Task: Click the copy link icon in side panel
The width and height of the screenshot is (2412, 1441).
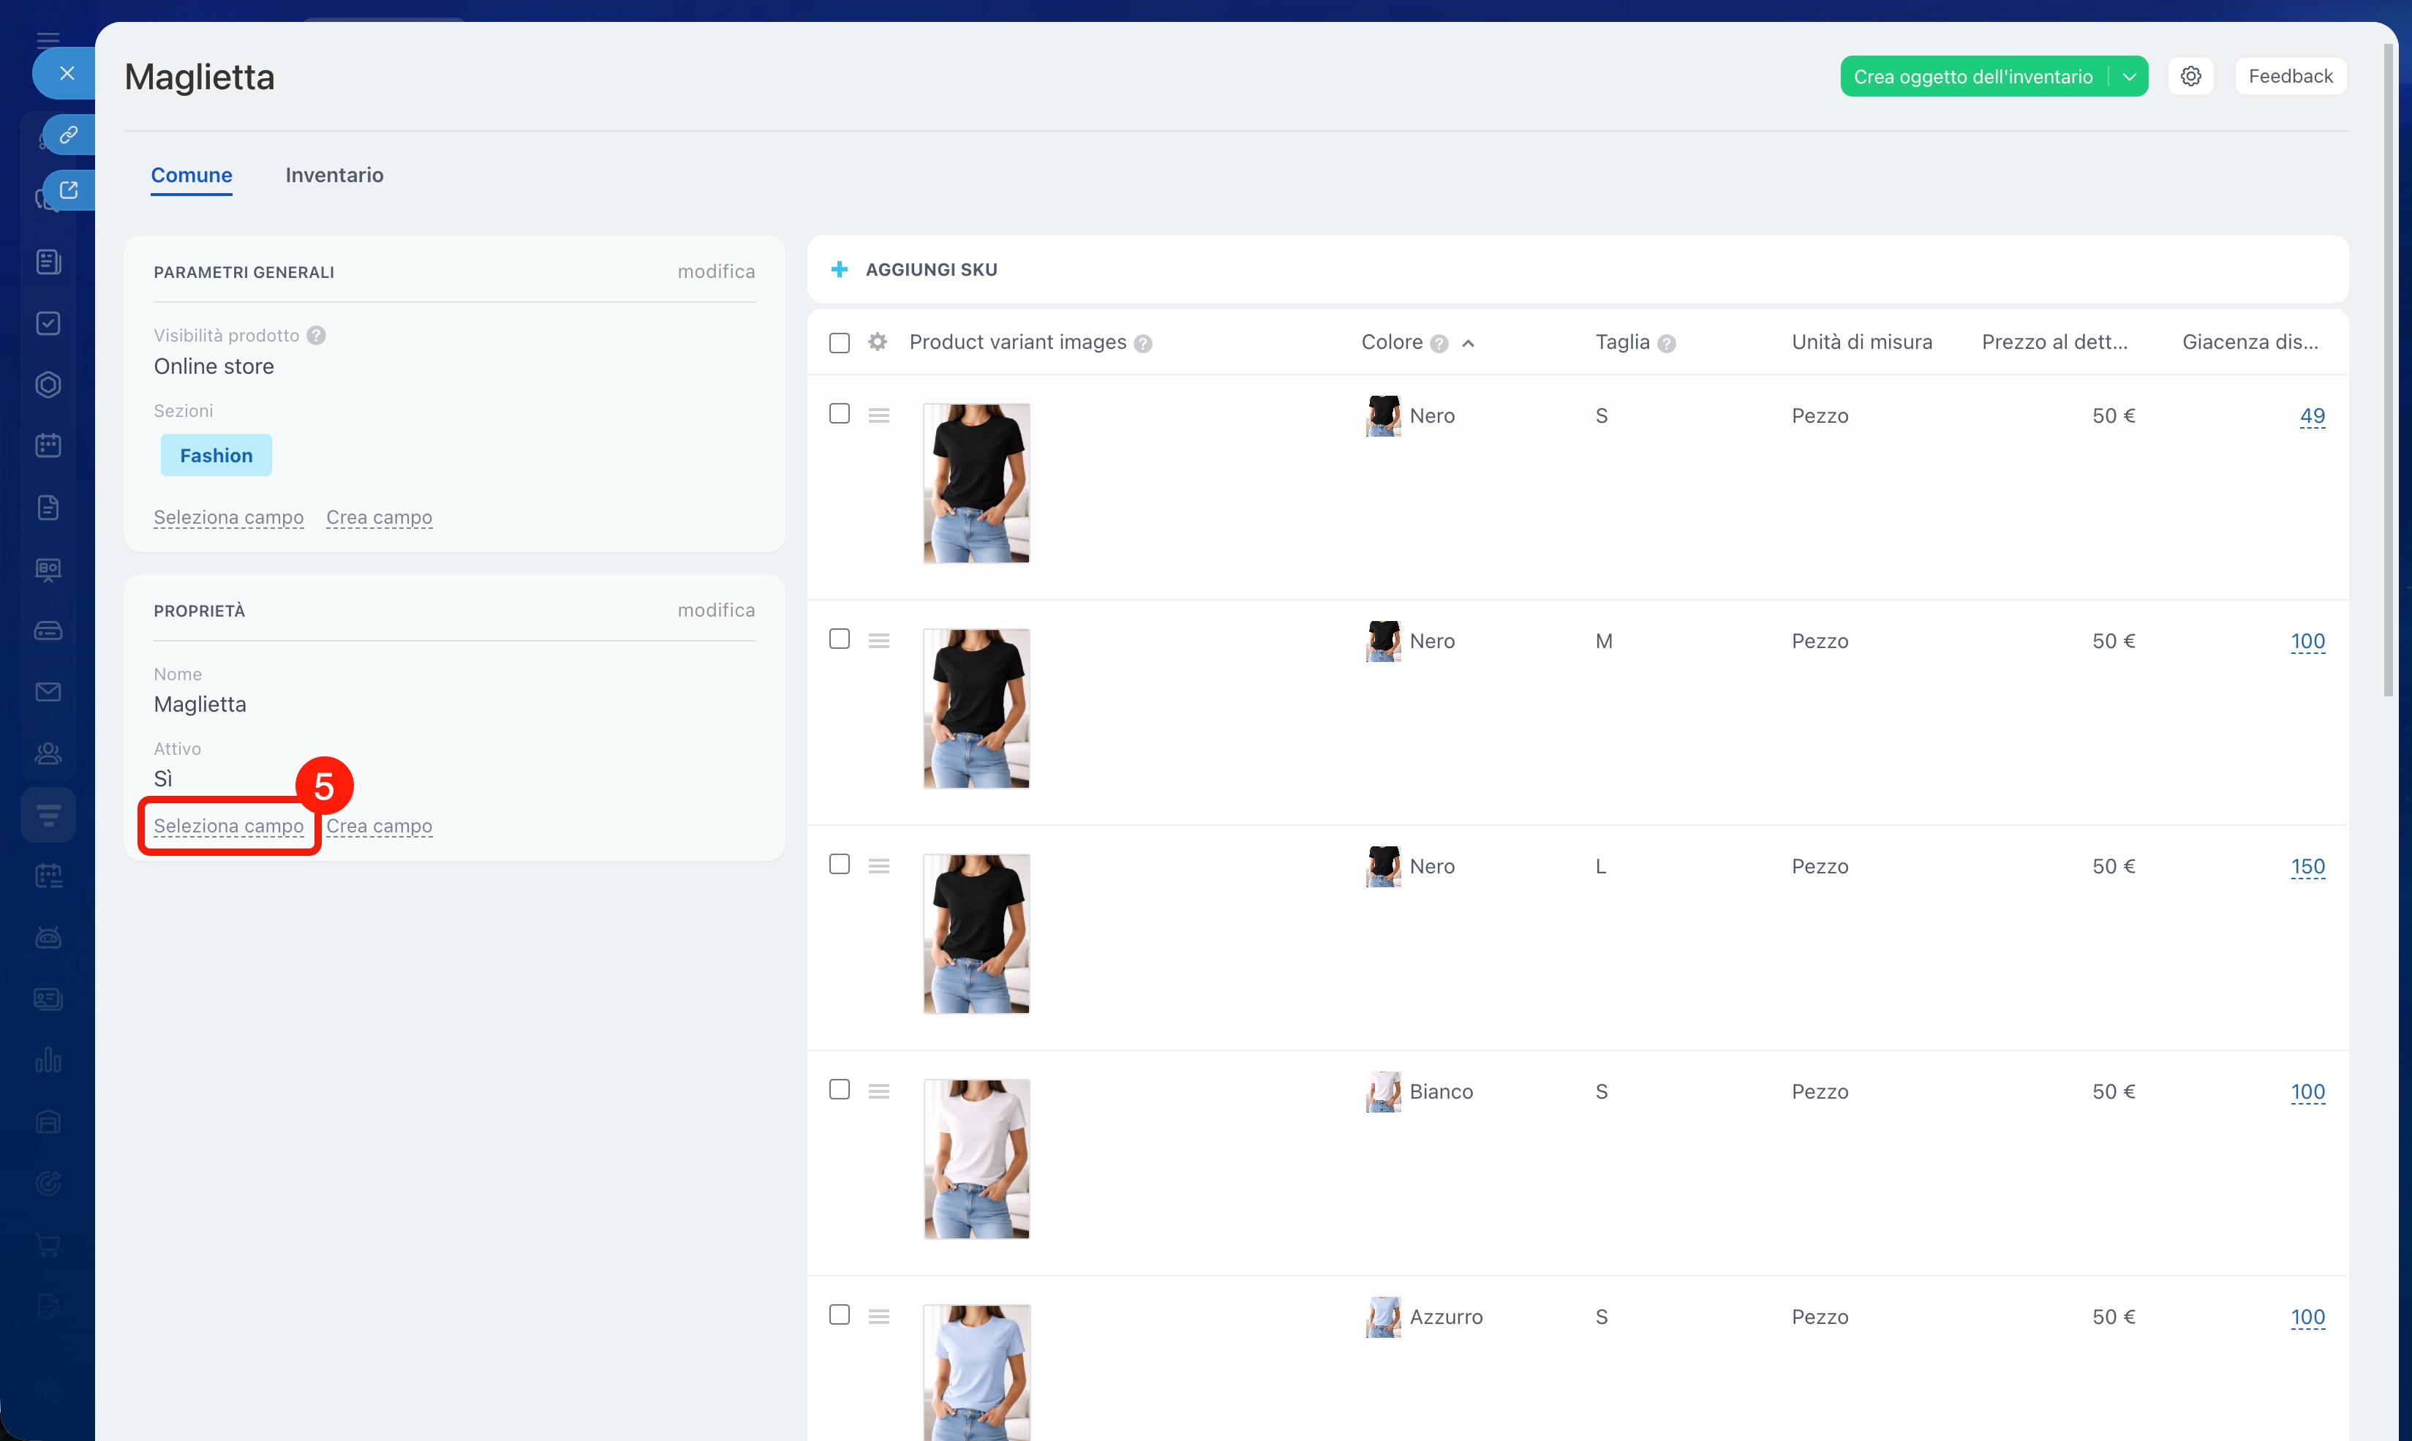Action: tap(68, 134)
